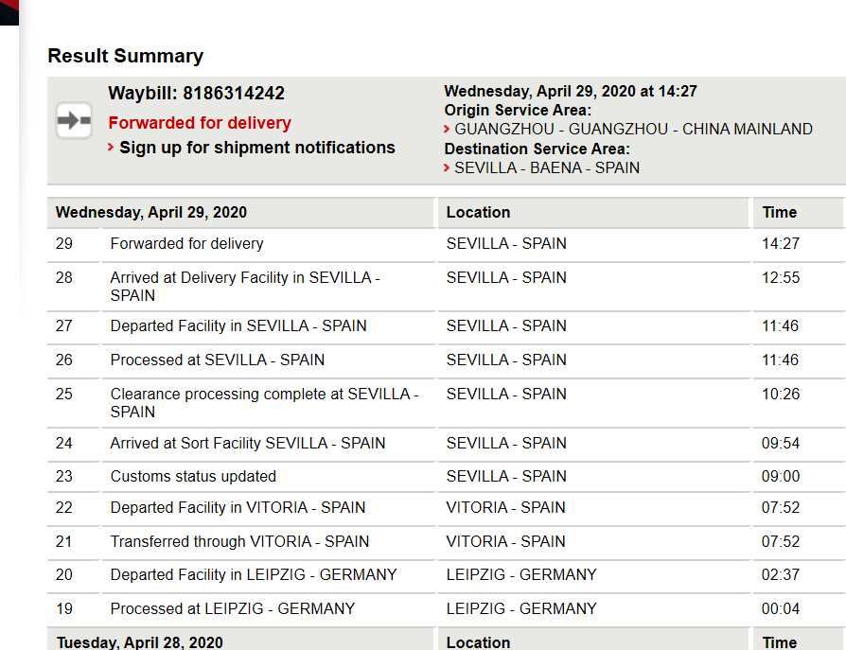This screenshot has width=846, height=650.
Task: Select the Forwarded for delivery red status text
Action: pyautogui.click(x=200, y=123)
